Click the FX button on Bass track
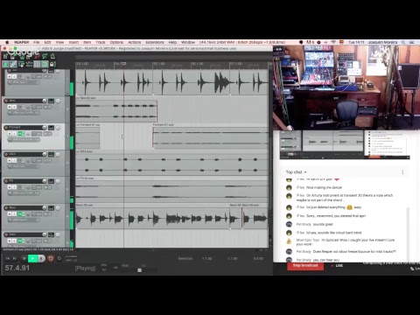Image resolution: width=420 pixels, height=315 pixels. 20,214
